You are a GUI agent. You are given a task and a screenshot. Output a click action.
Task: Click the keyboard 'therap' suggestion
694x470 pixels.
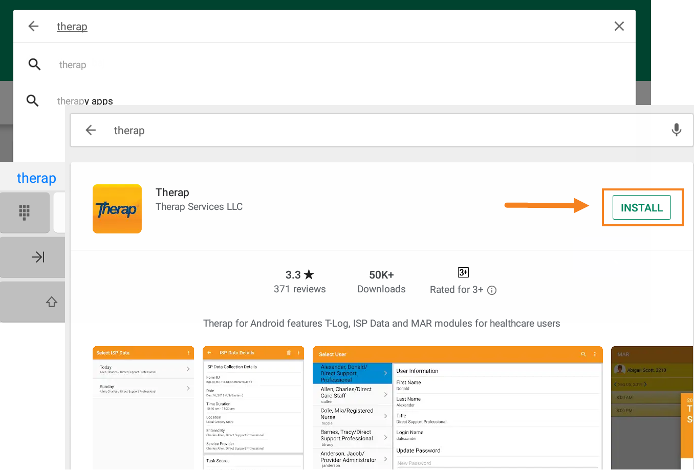click(x=36, y=178)
